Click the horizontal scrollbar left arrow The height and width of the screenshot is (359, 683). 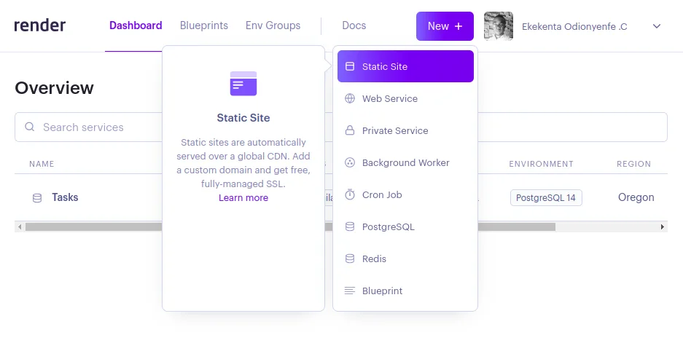tap(20, 226)
